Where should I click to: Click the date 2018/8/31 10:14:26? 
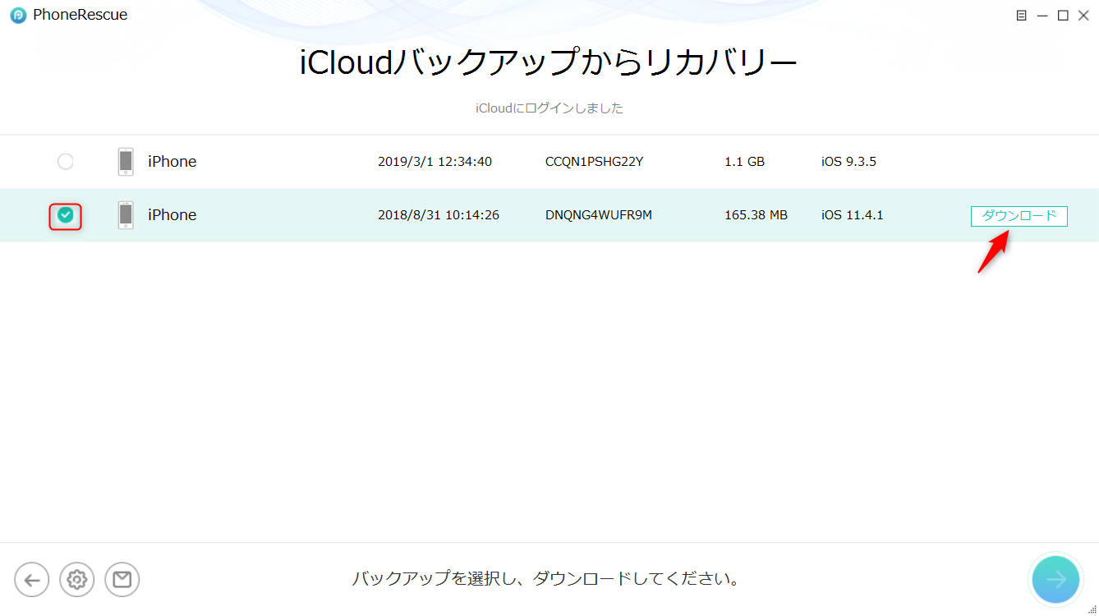439,215
